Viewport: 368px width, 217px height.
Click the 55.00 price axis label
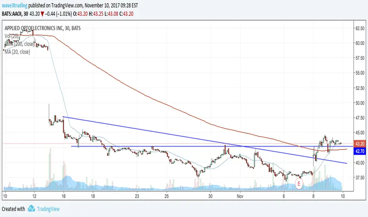[x=360, y=73]
